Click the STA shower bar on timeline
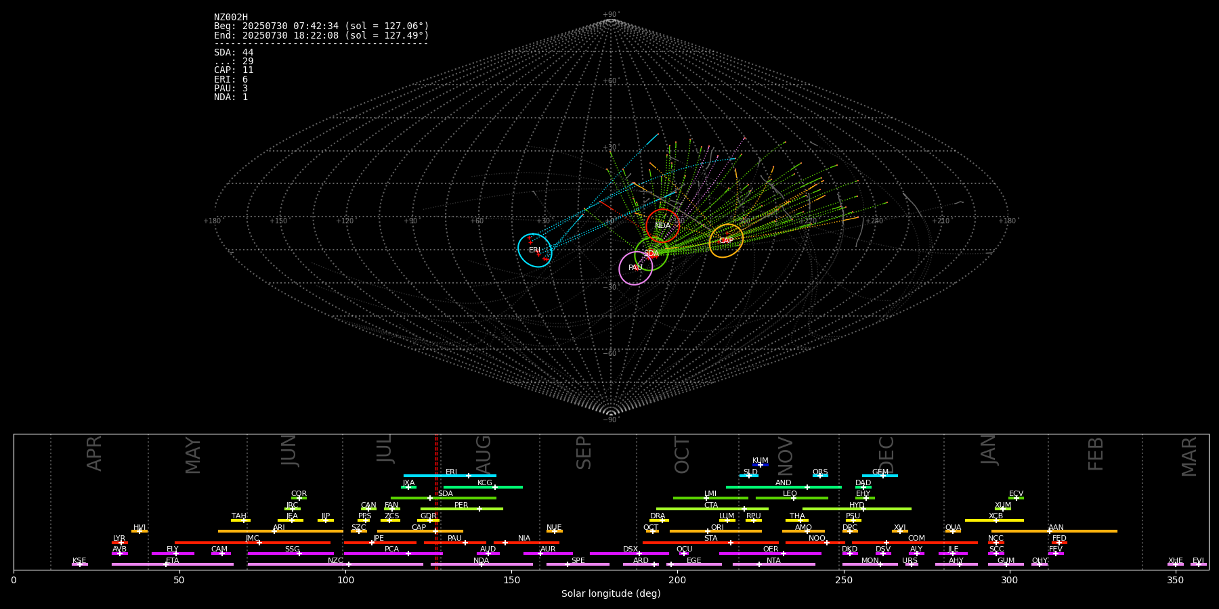The width and height of the screenshot is (1219, 609). click(x=710, y=543)
